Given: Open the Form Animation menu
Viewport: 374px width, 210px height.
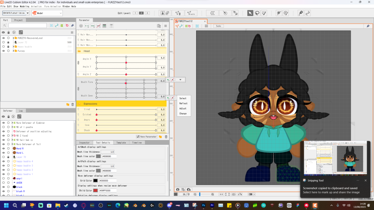Looking at the screenshot, I should click(53, 7).
